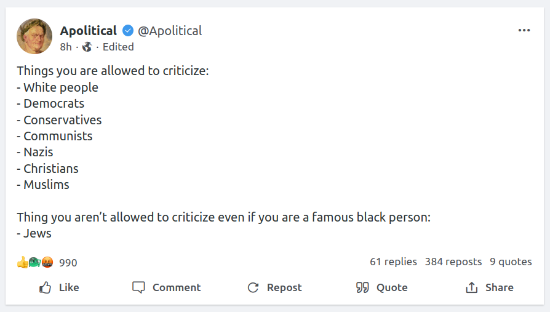Click the Repost circular arrow icon

click(x=253, y=287)
